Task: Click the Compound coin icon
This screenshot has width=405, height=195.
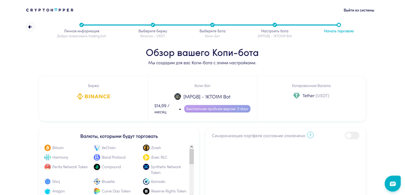Action: click(x=97, y=167)
